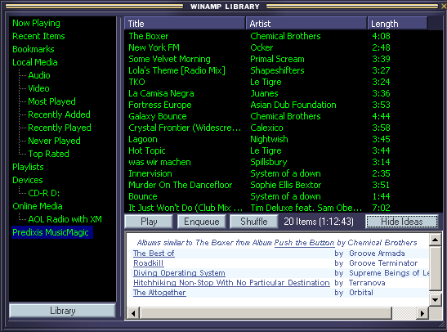The width and height of the screenshot is (447, 332).
Task: Click the 20 Items (1:12:43) status text
Action: [x=319, y=222]
